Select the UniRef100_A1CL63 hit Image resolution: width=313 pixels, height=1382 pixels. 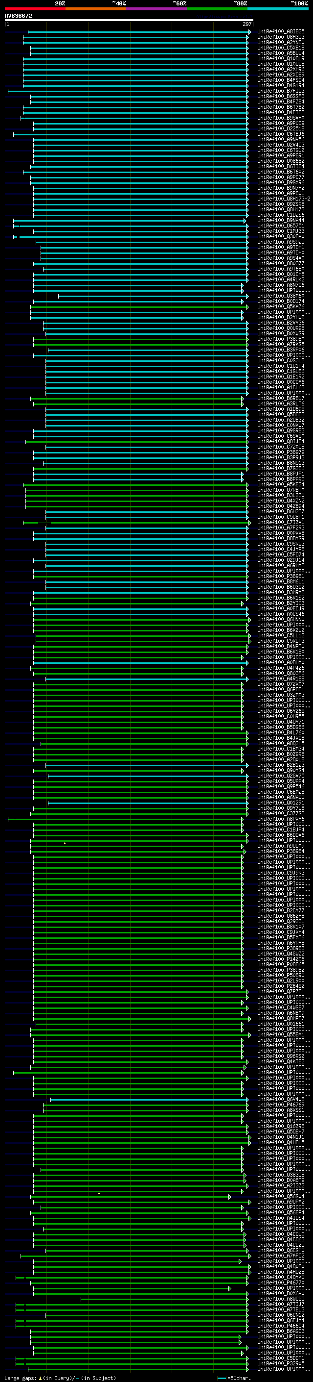(281, 388)
